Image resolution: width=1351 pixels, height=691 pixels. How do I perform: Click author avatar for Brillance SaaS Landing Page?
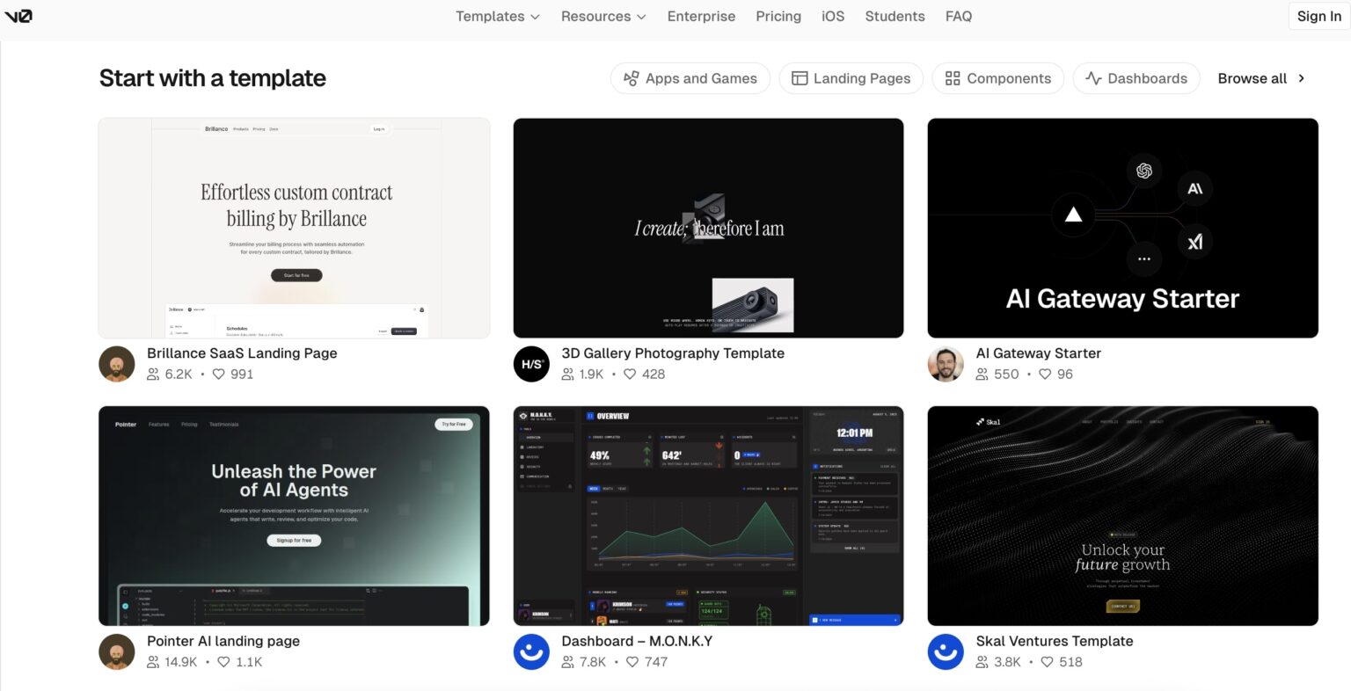point(117,364)
